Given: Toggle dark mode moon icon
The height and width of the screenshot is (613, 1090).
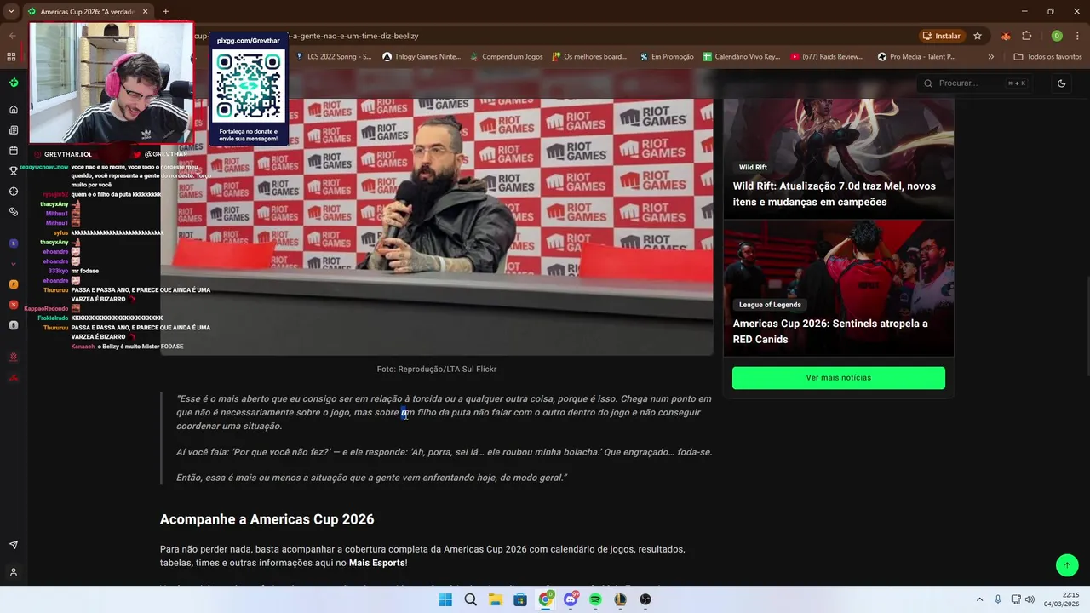Looking at the screenshot, I should click(1061, 83).
